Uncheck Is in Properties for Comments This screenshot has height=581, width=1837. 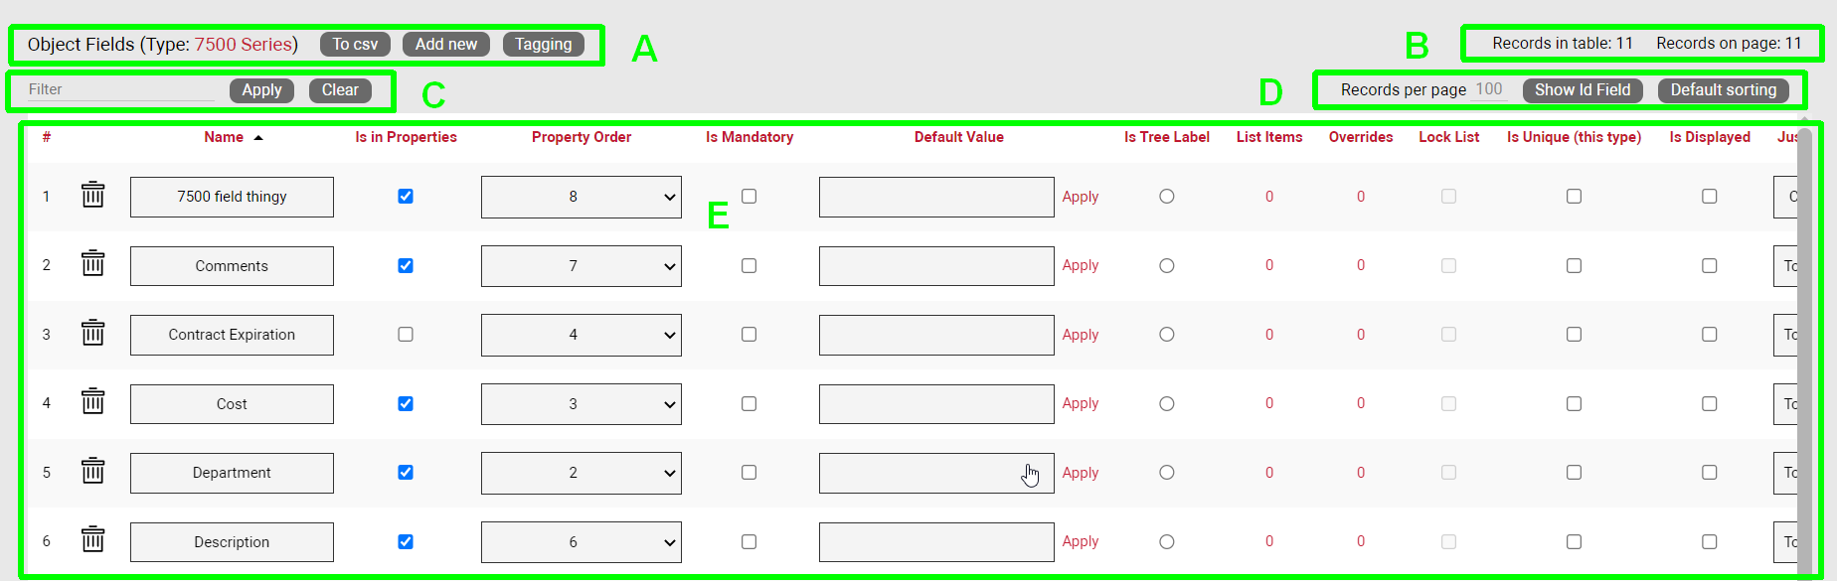(406, 266)
